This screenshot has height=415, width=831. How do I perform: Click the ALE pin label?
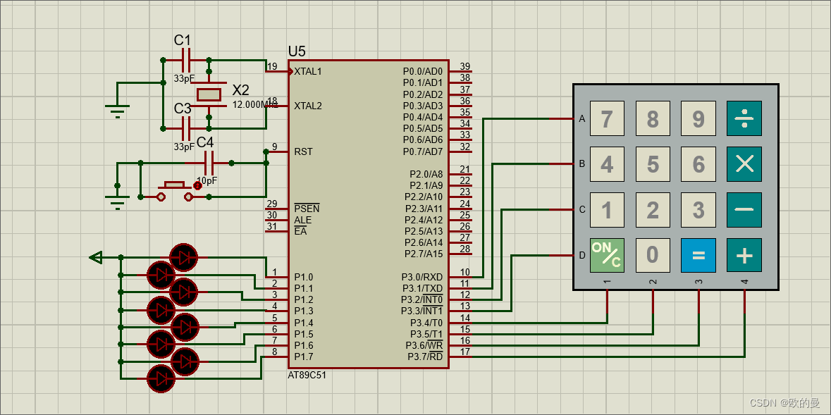click(302, 220)
